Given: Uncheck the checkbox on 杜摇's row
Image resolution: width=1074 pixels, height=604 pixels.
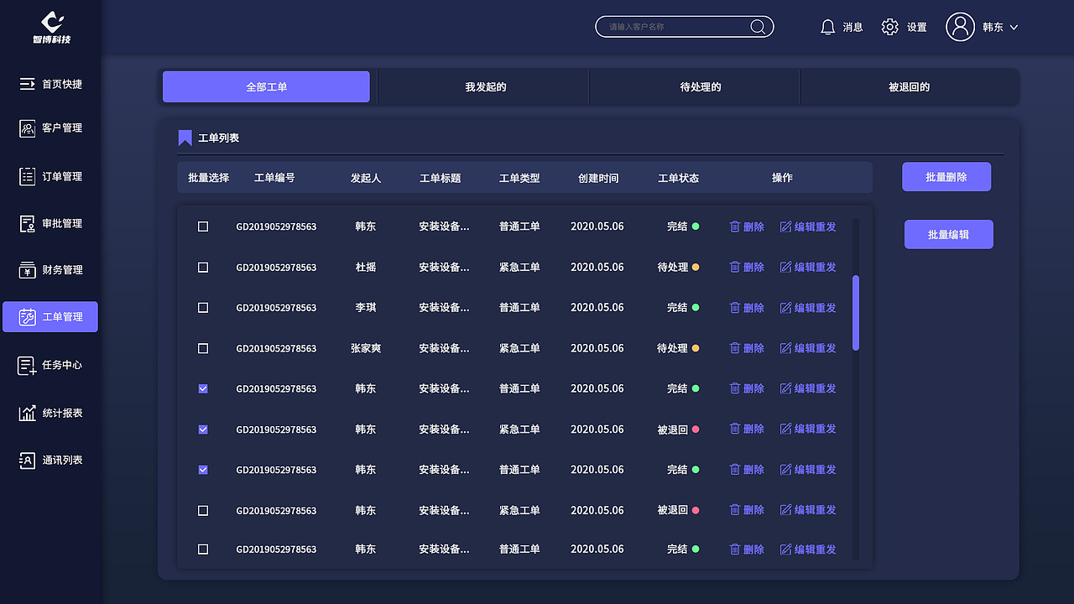Looking at the screenshot, I should click(x=202, y=267).
